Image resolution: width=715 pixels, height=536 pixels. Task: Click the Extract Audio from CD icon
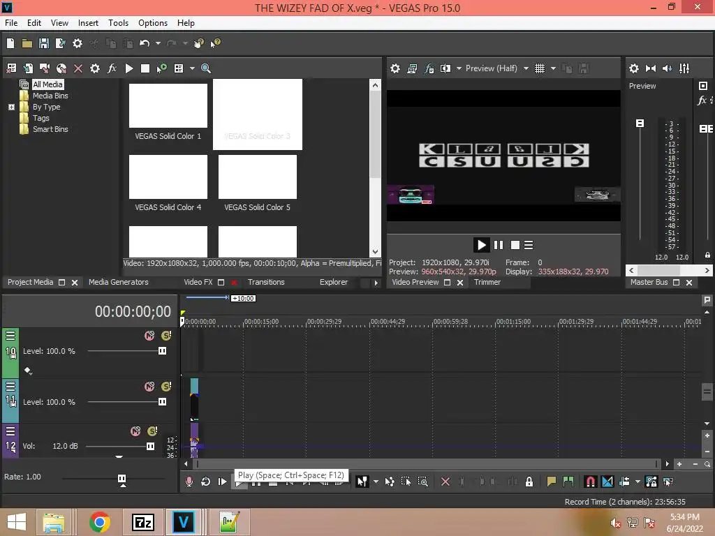[x=61, y=68]
